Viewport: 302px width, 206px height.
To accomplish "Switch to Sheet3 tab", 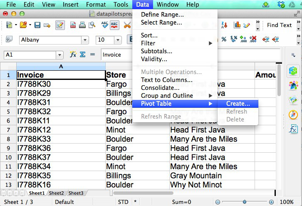I will [x=76, y=193].
